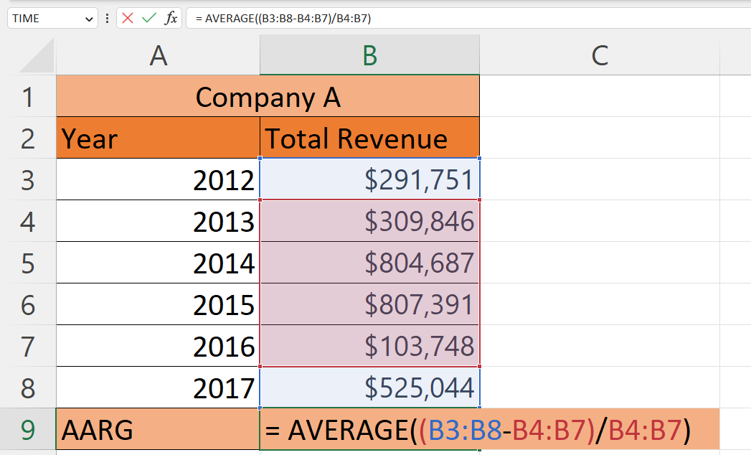Click the vertical ellipsis beside the checkmark
This screenshot has height=455, width=751.
point(105,18)
